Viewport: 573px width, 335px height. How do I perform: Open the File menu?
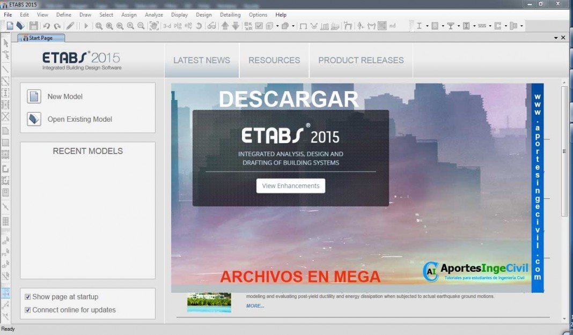click(8, 14)
